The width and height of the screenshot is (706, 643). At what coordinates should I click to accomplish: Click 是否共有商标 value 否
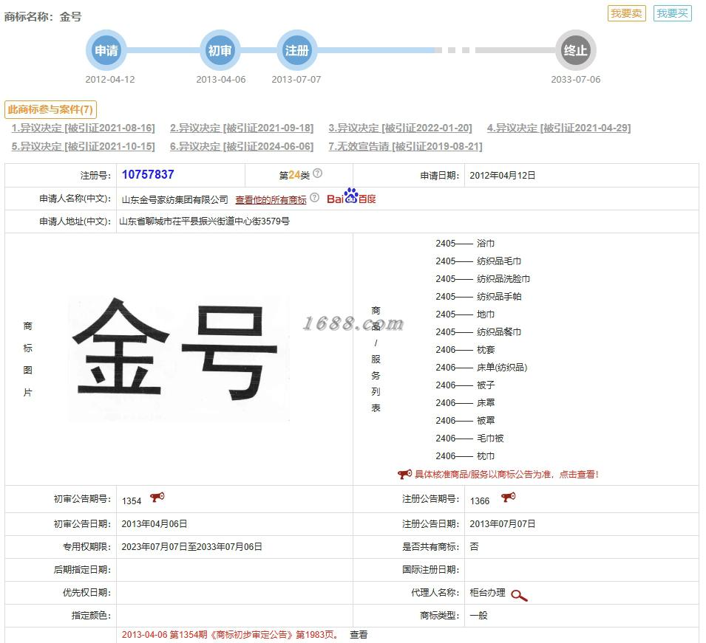click(x=474, y=547)
